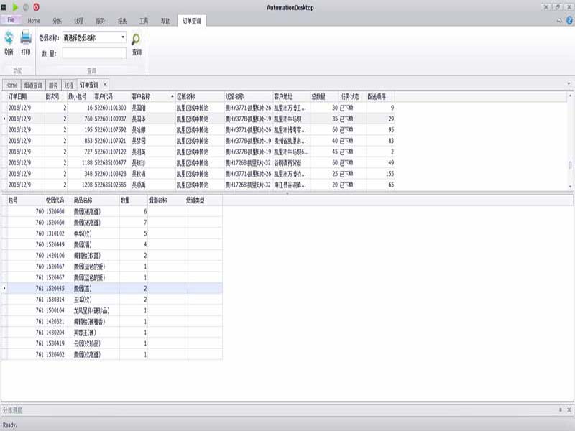Pin the 分拣进度 panel
Image resolution: width=575 pixels, height=431 pixels.
point(560,409)
